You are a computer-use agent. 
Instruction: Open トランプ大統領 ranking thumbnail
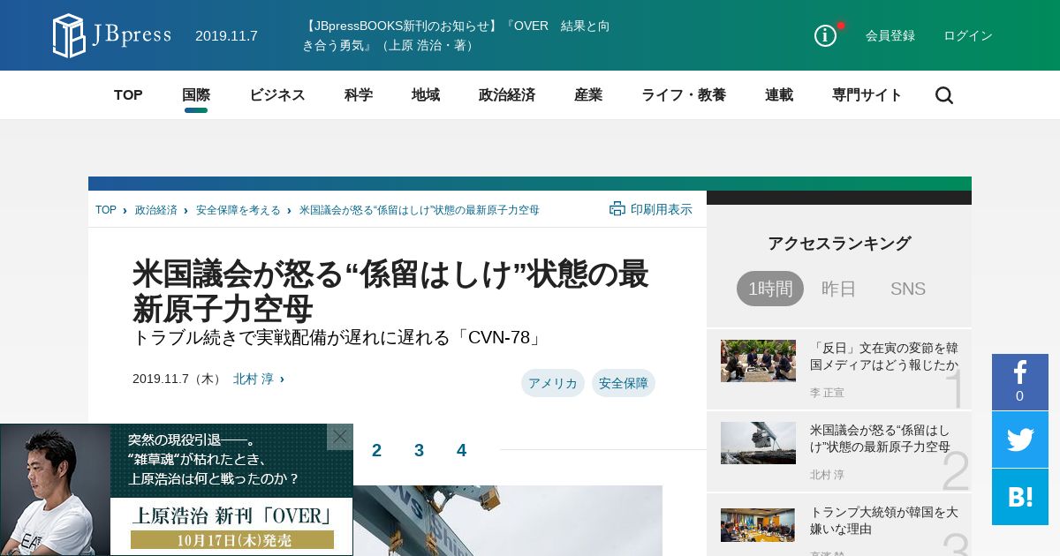[x=758, y=525]
